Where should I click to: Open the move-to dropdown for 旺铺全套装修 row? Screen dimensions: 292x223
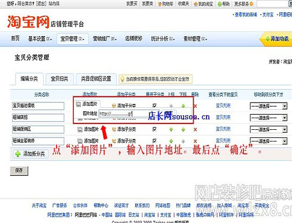point(269,141)
